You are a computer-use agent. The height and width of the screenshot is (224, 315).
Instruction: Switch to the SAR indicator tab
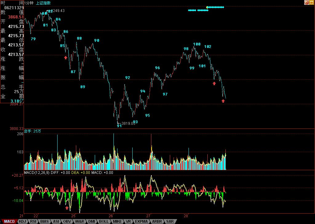(x=170, y=221)
